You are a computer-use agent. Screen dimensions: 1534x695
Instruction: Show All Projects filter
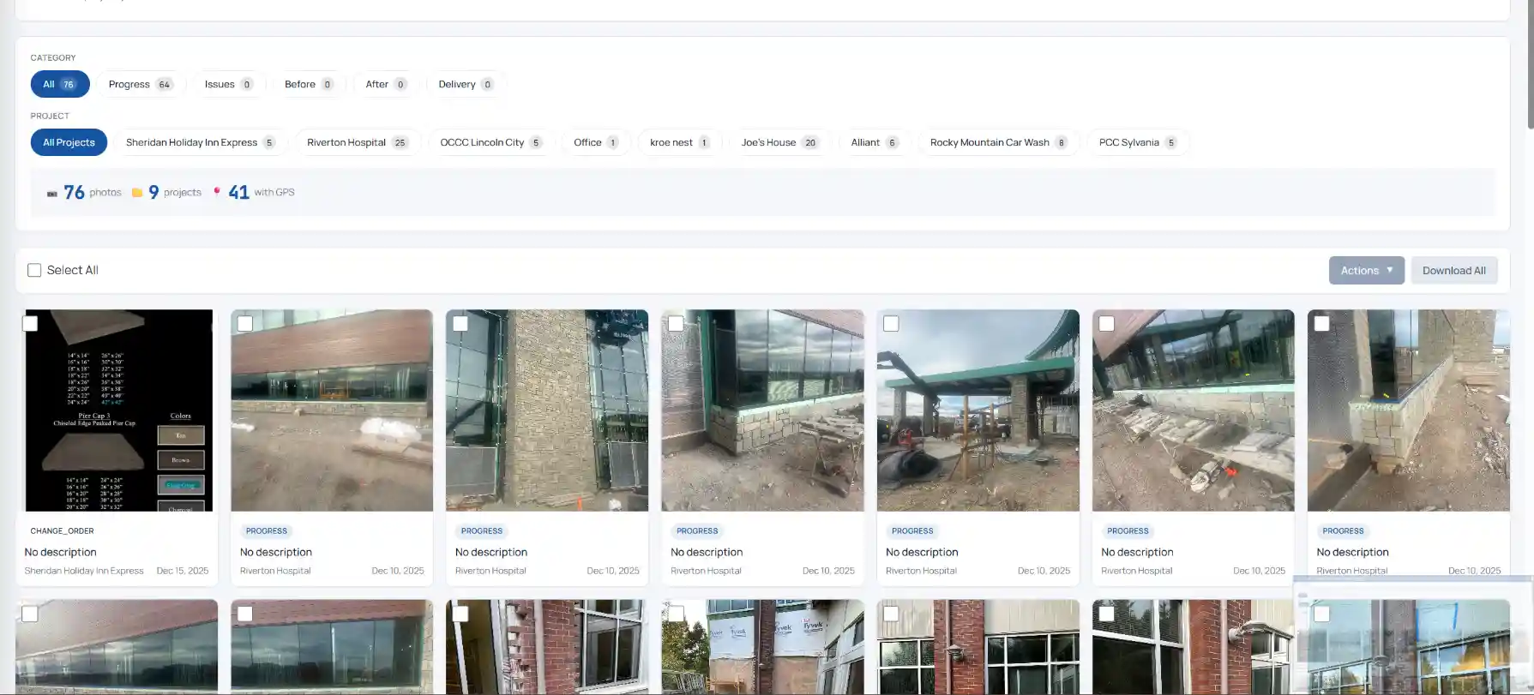click(x=69, y=142)
